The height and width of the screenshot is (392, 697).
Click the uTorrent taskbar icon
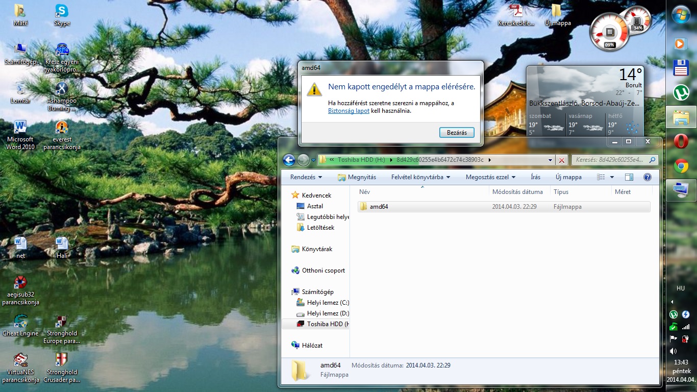(681, 92)
